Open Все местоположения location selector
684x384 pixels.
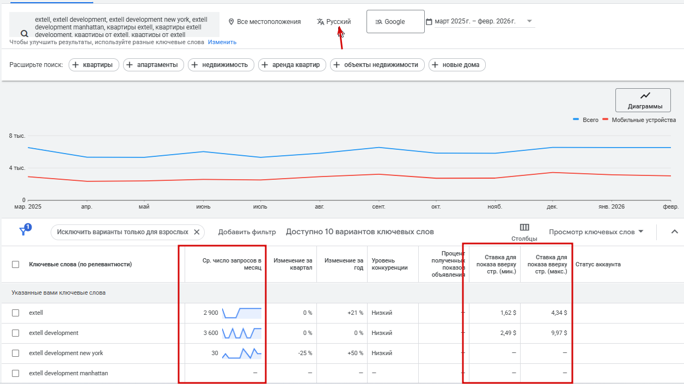265,22
